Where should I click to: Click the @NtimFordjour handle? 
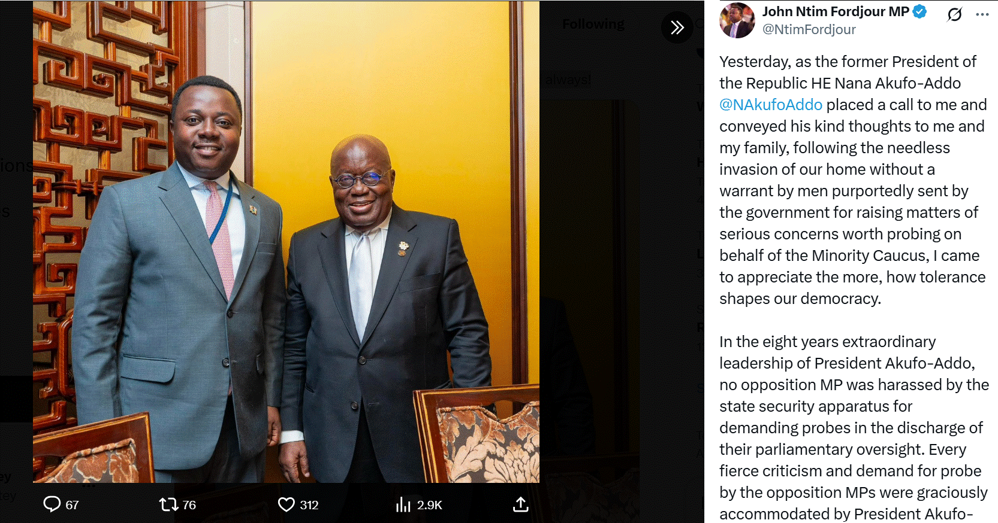pos(809,29)
